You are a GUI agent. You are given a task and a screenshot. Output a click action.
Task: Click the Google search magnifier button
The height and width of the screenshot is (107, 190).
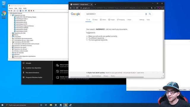point(150,14)
